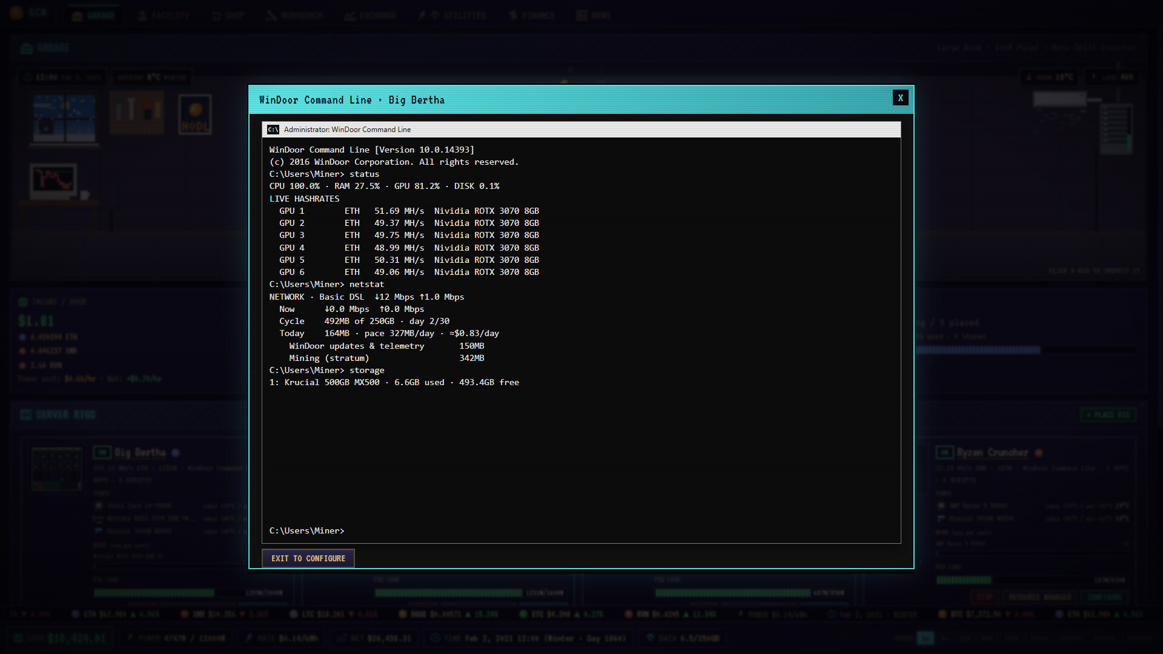The image size is (1163, 654).
Task: Close the WinDoor Command Line dialog
Action: point(900,98)
